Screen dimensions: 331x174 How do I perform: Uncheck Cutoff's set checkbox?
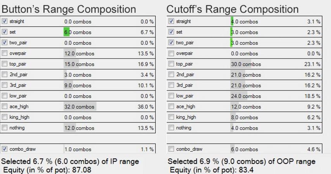click(171, 32)
